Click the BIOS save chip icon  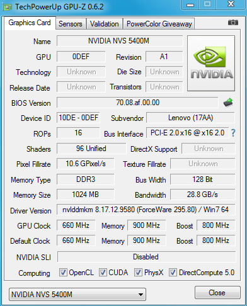click(228, 103)
